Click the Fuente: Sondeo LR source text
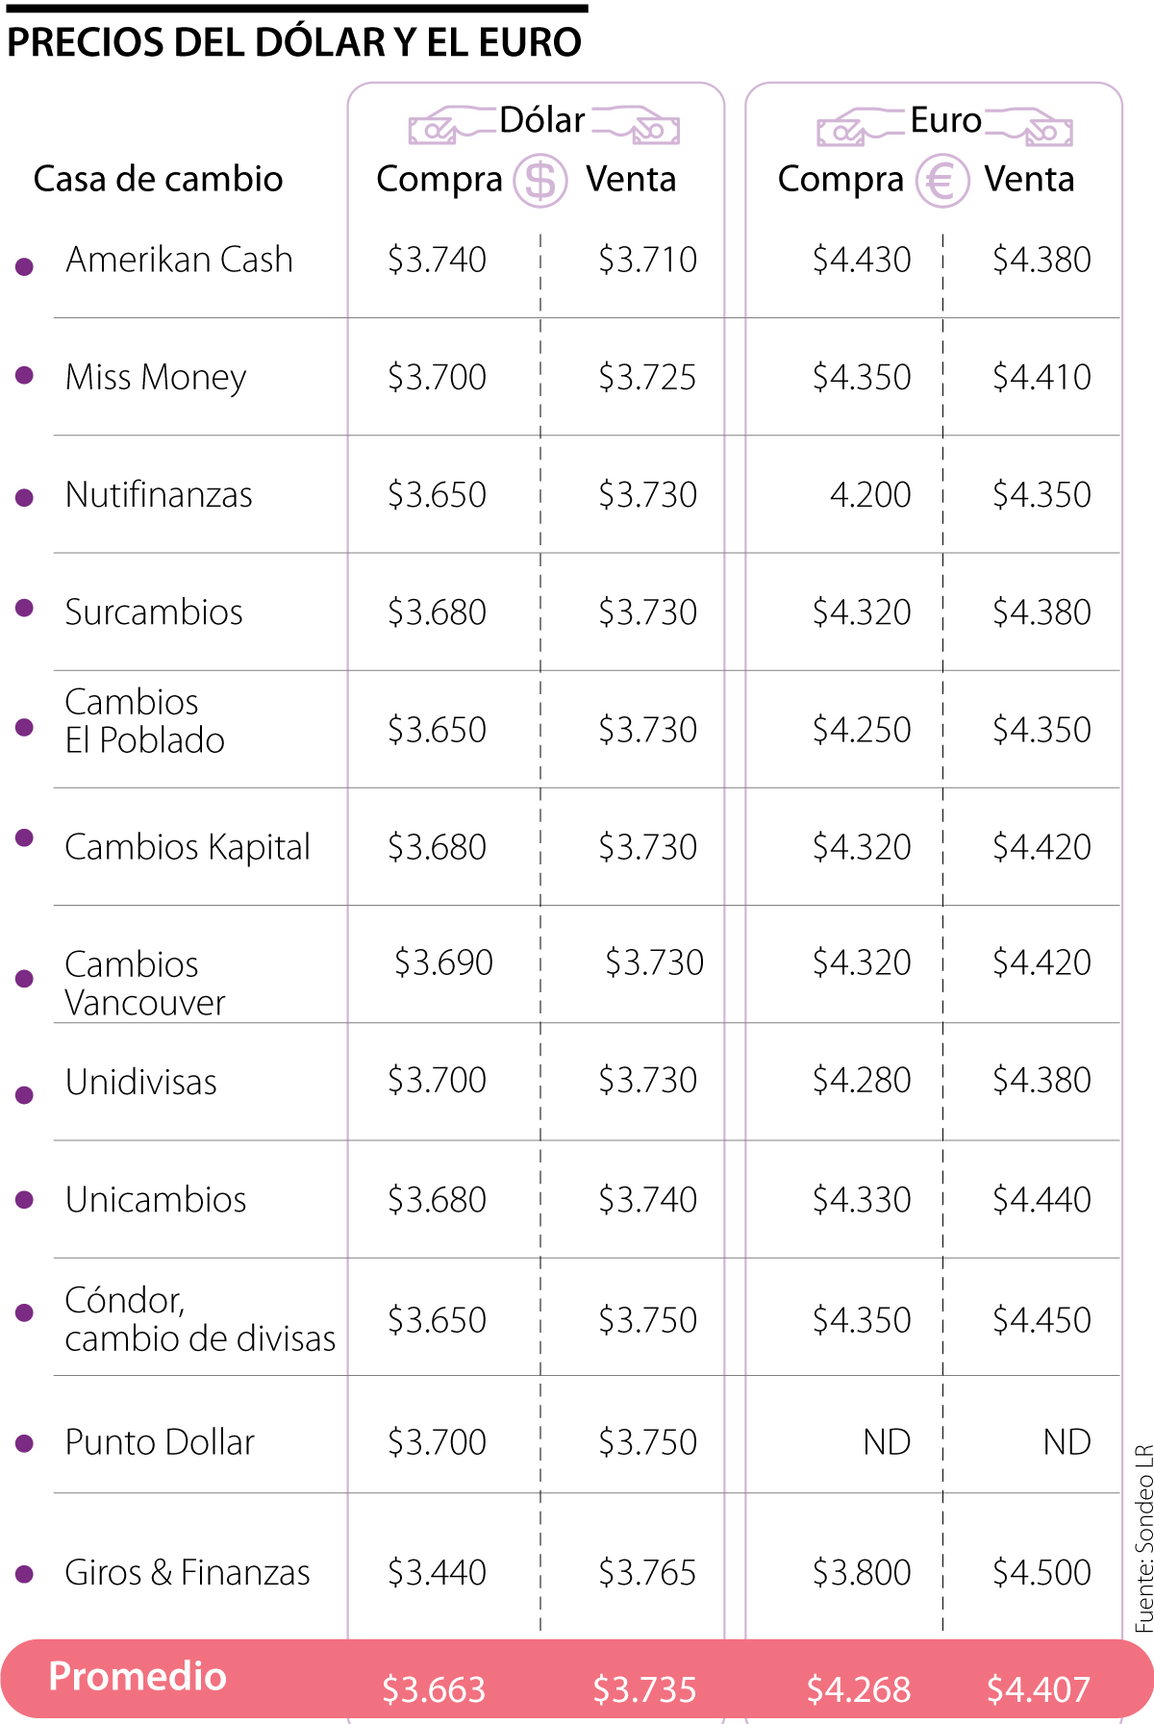Viewport: 1154px width, 1724px height. [x=1143, y=1537]
